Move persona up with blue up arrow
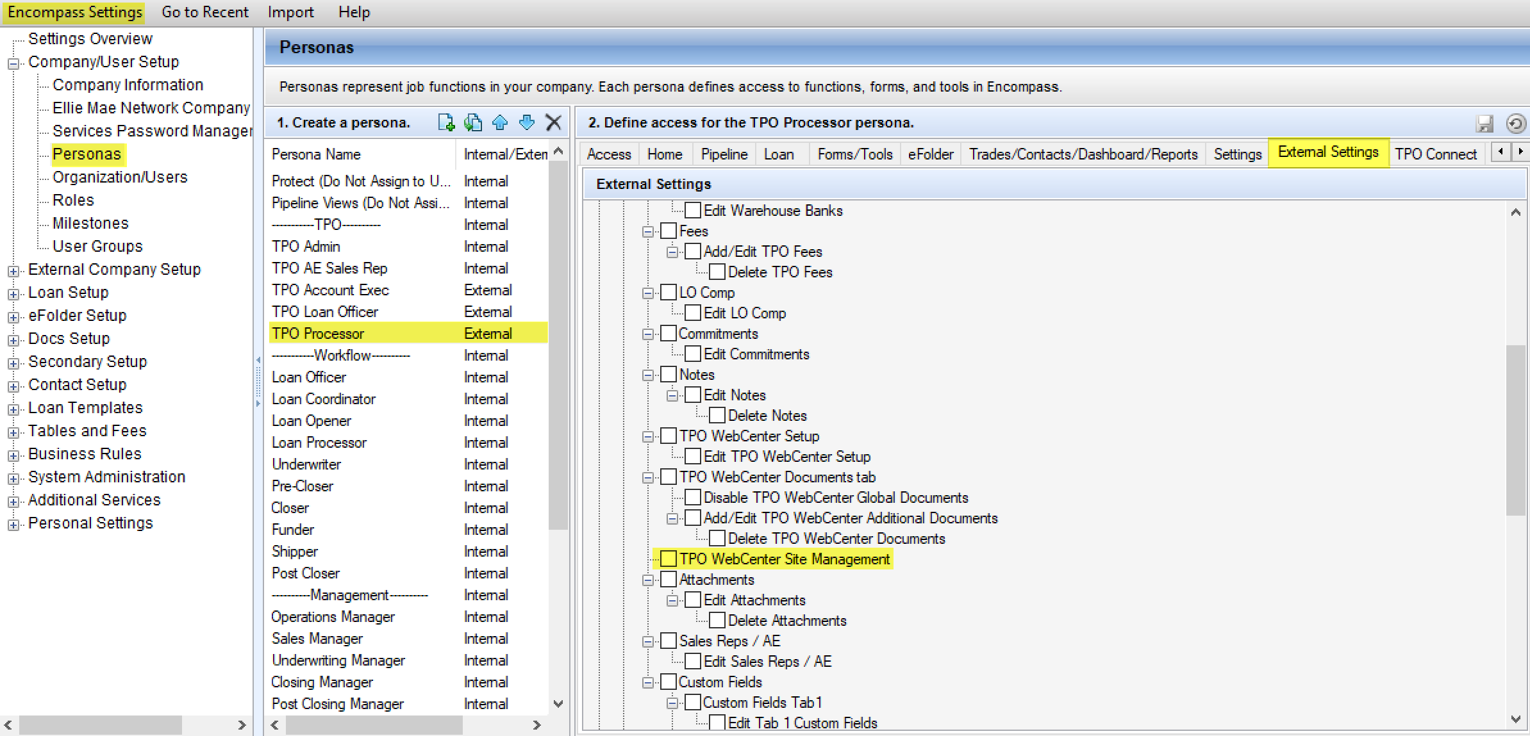This screenshot has height=736, width=1530. [500, 122]
